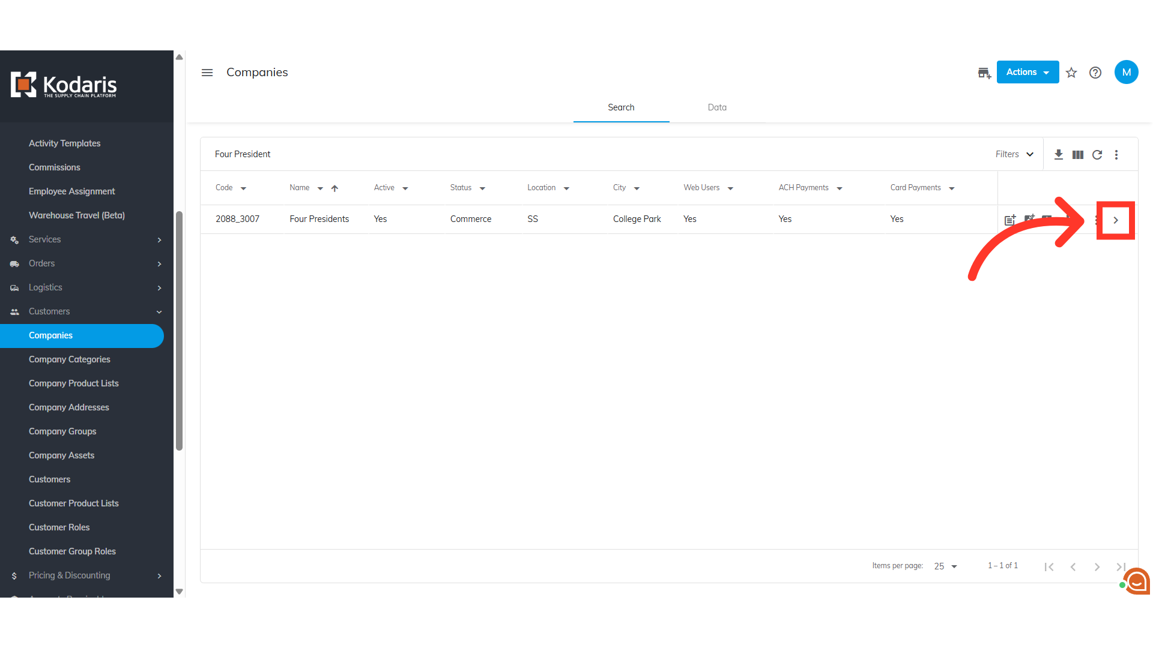1153x648 pixels.
Task: Favorite this page with the star icon
Action: point(1071,73)
